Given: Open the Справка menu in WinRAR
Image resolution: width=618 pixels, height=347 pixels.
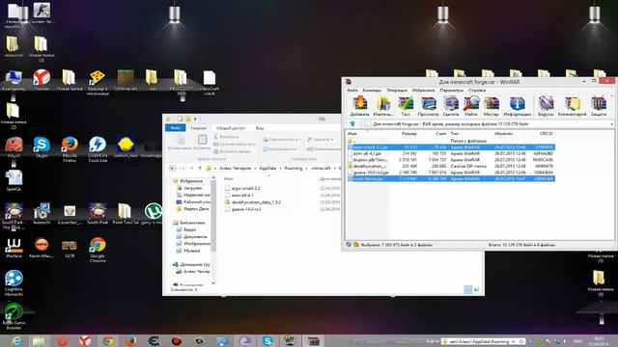Looking at the screenshot, I should click(x=477, y=90).
